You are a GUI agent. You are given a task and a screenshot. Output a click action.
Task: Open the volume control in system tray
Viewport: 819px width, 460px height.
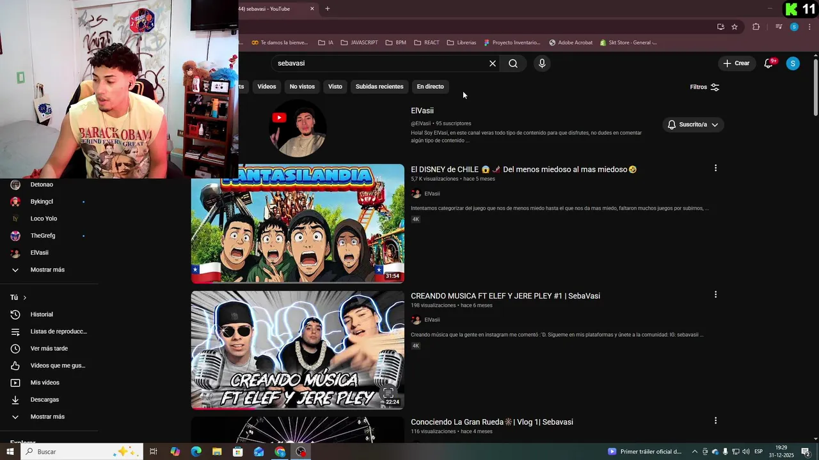(745, 452)
